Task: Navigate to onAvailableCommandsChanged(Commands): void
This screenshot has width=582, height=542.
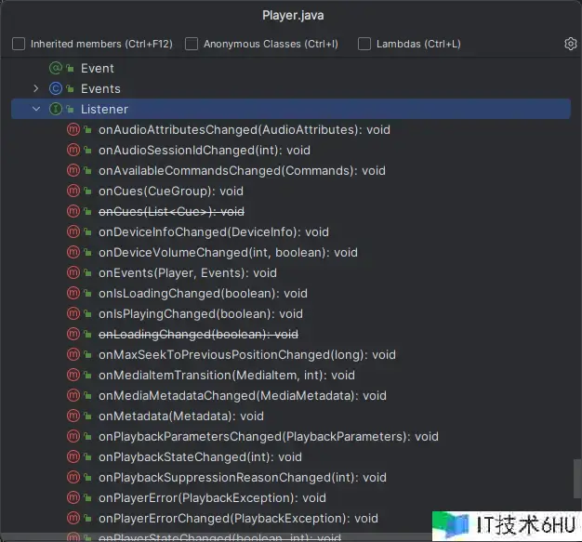Action: tap(242, 170)
